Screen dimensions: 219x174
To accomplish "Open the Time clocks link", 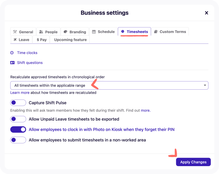I will click(27, 53).
